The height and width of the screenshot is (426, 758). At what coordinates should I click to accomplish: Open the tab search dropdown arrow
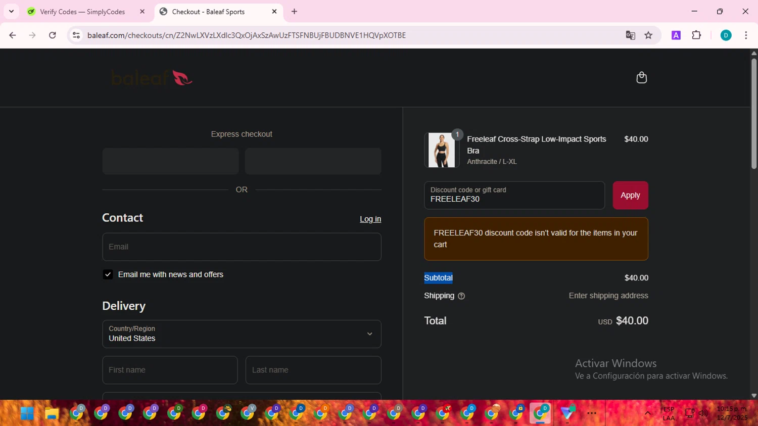(11, 12)
